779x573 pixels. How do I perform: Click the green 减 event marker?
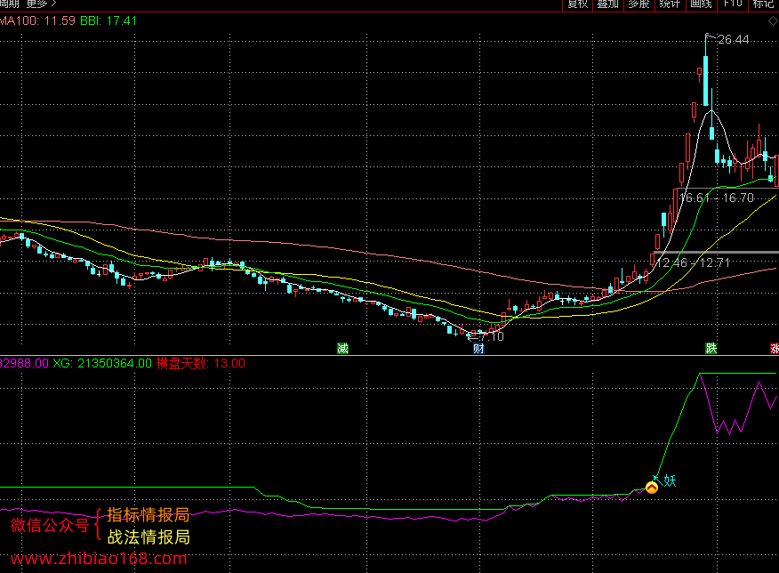[x=342, y=349]
